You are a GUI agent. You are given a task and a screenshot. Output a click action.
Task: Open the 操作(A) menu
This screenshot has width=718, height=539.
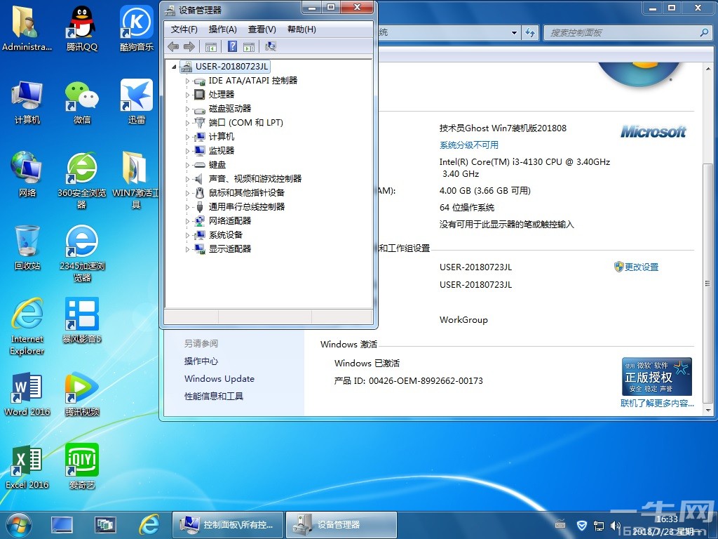click(221, 29)
